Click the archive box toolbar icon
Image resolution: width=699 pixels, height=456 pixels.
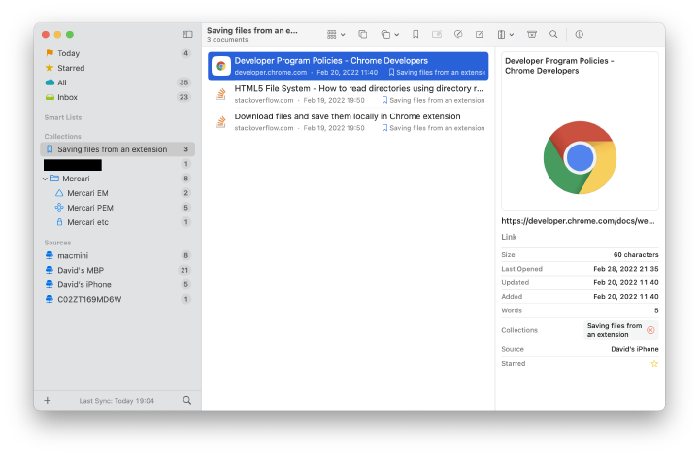pyautogui.click(x=532, y=34)
